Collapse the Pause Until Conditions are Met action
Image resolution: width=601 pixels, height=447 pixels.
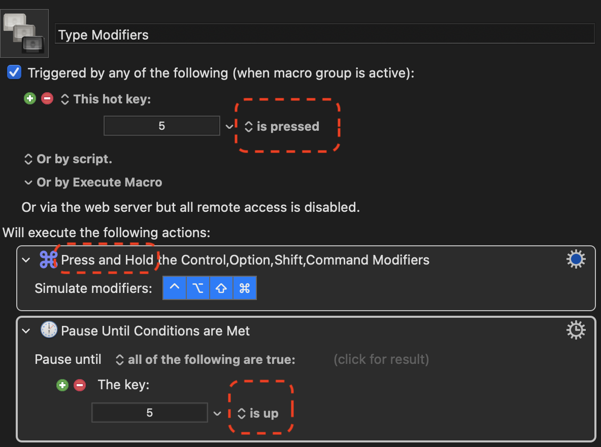point(26,330)
